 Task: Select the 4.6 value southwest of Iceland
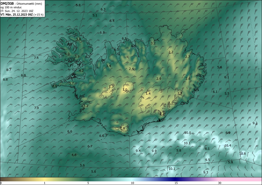74,155
